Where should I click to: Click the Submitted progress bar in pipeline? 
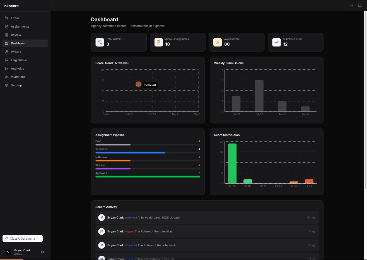(130, 153)
